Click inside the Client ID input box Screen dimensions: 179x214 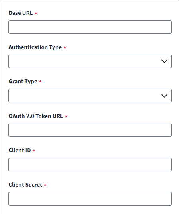90,165
